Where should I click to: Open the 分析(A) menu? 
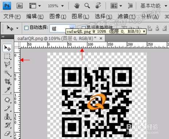click(x=150, y=16)
